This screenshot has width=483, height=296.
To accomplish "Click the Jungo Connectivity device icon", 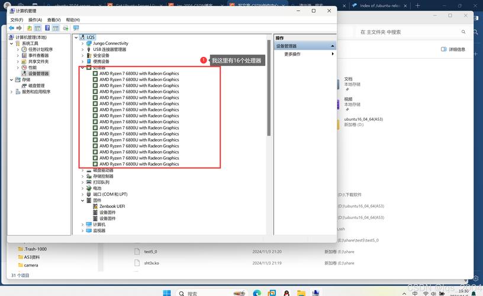I will click(x=89, y=43).
